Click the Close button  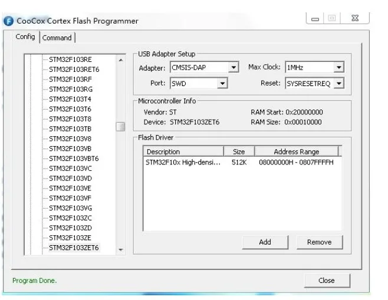(x=327, y=281)
